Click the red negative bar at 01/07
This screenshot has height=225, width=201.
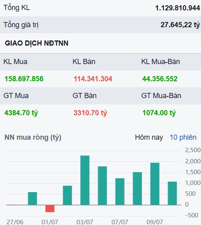point(50,209)
